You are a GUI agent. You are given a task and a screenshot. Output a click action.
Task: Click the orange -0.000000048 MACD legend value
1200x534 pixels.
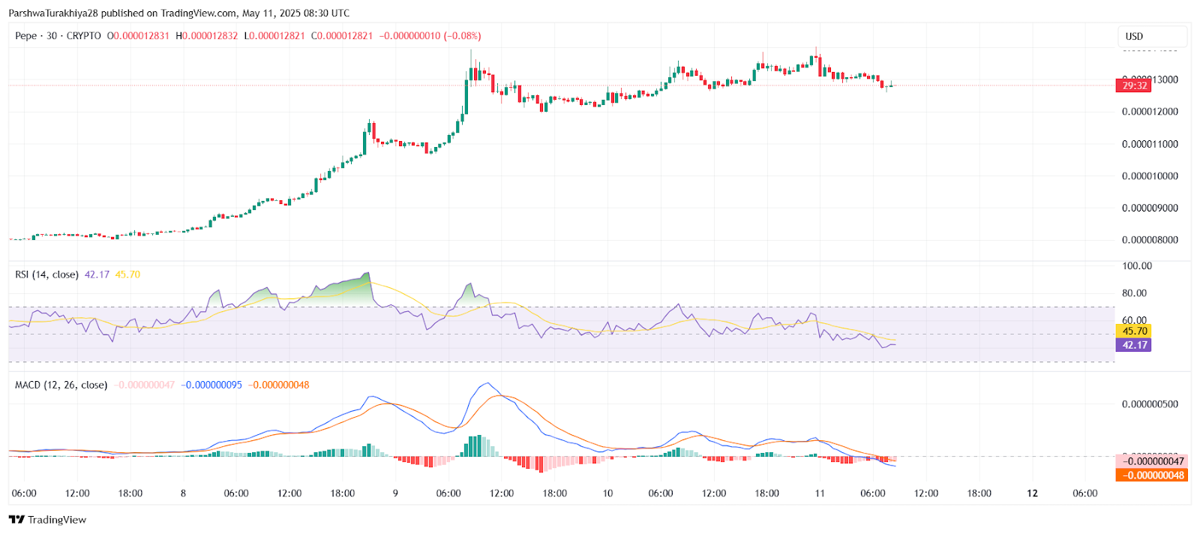coord(278,385)
